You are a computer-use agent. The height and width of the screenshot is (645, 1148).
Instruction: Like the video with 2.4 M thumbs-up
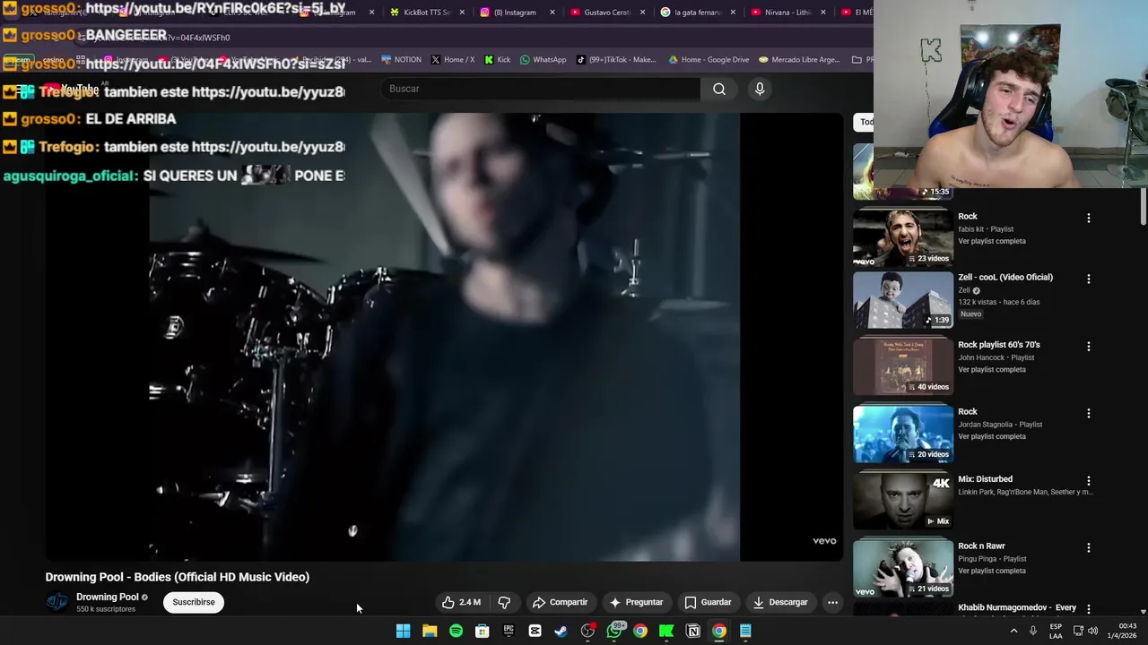click(461, 602)
